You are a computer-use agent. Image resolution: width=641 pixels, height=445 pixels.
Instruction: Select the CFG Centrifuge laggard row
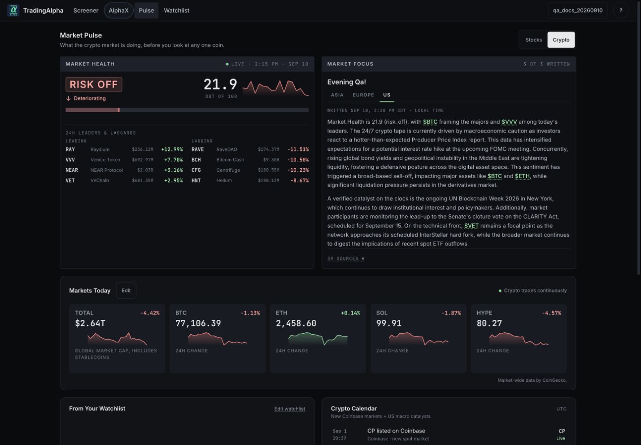(x=250, y=170)
